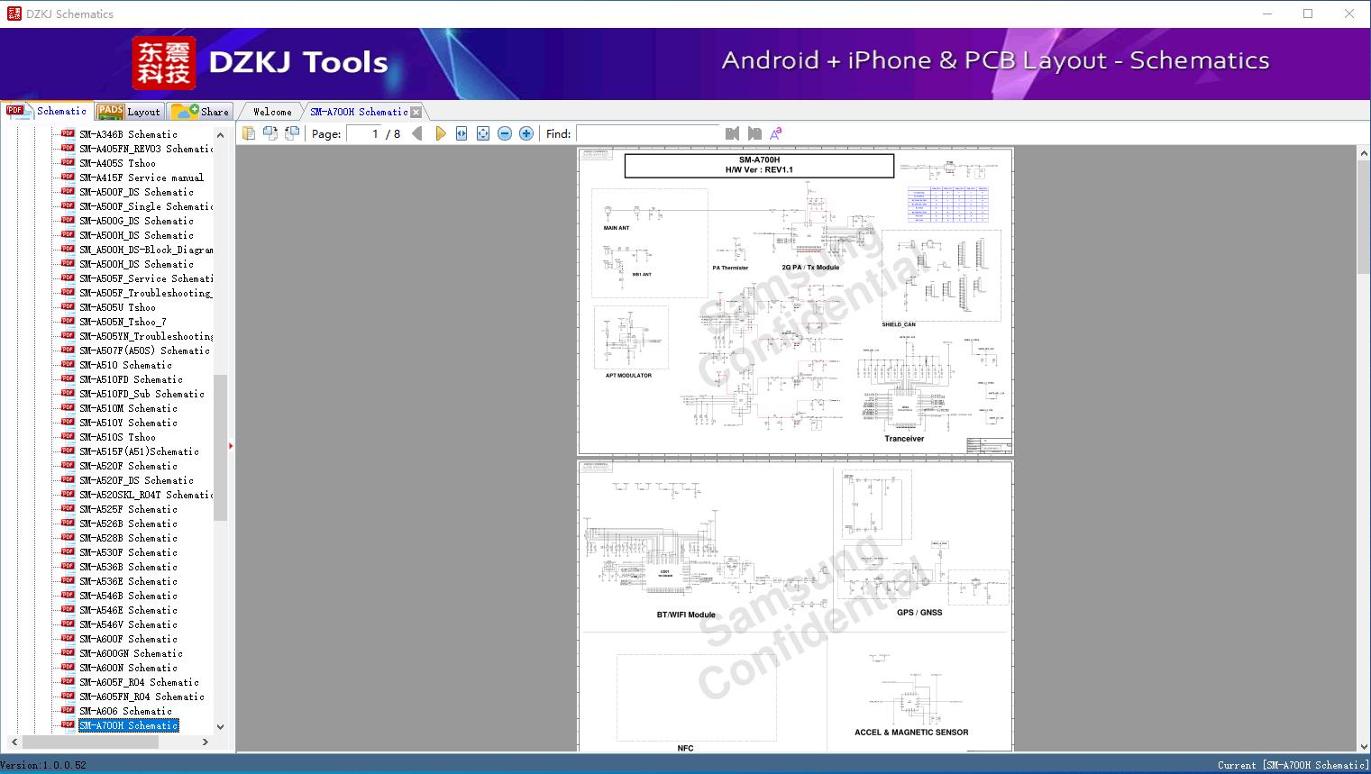The image size is (1371, 774).
Task: Open SM-A510 Schematic
Action: click(x=125, y=365)
